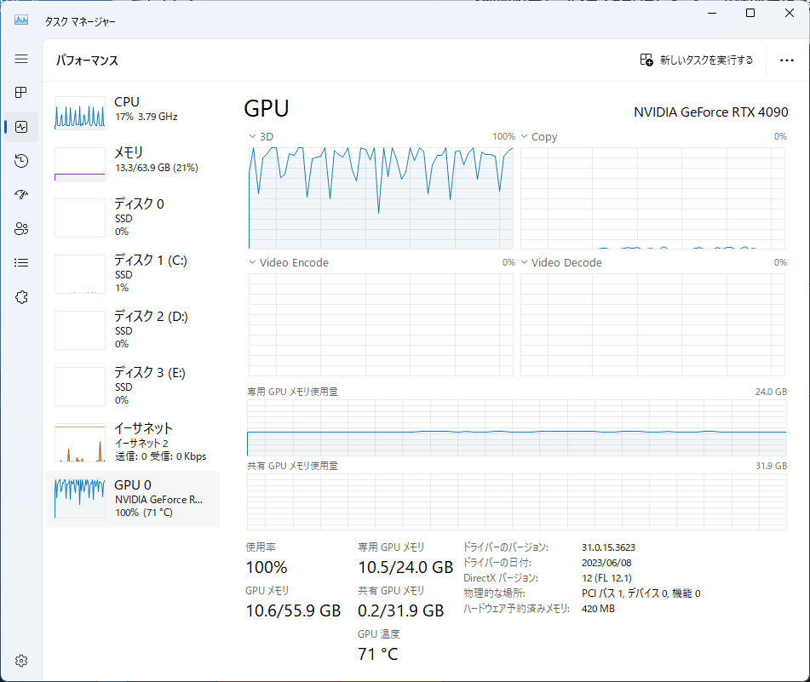Click the NVIDIA GeForce RTX 4090 label

point(711,112)
